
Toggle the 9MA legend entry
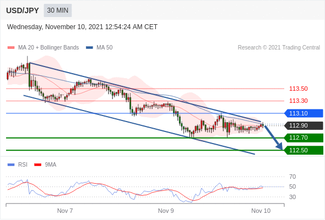click(x=45, y=165)
